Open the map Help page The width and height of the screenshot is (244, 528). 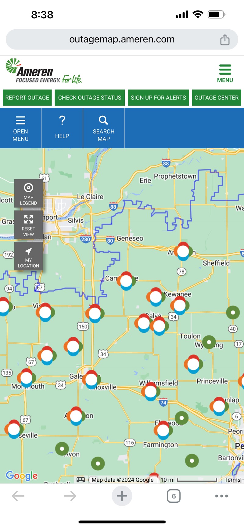pos(62,128)
